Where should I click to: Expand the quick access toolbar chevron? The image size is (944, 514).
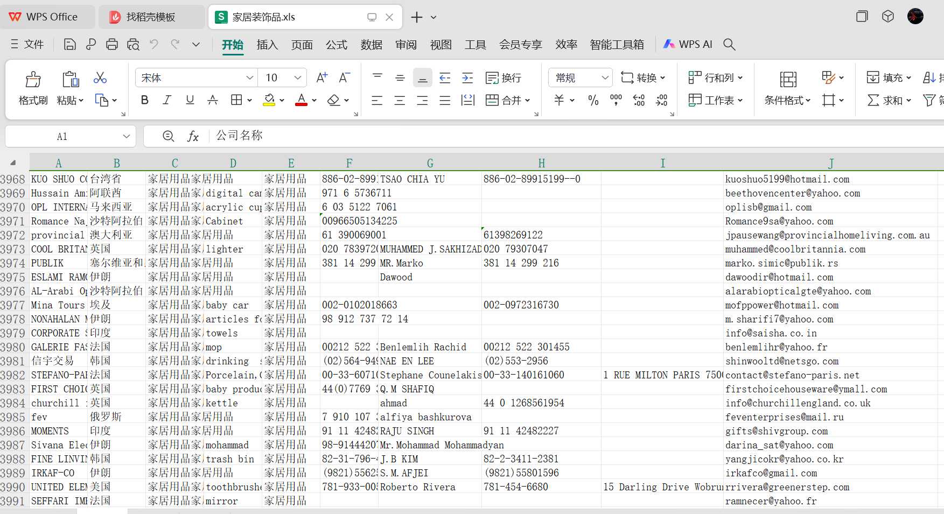click(196, 44)
